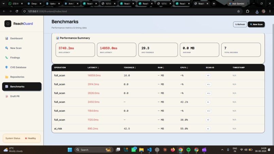This screenshot has width=274, height=154.
Task: Click the Timestamp column header
Action: [239, 67]
